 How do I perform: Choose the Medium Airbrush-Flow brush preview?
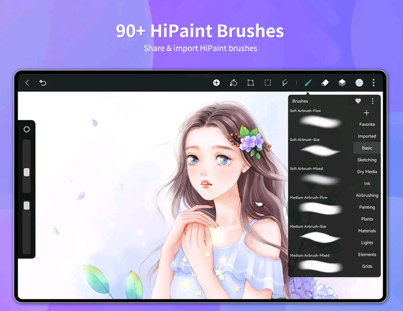coord(320,208)
